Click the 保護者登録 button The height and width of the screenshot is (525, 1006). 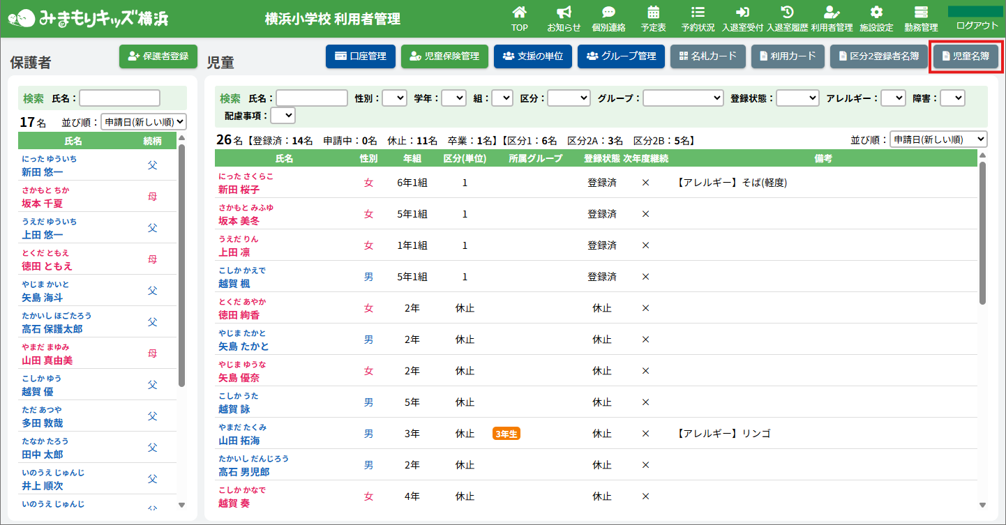coord(158,56)
